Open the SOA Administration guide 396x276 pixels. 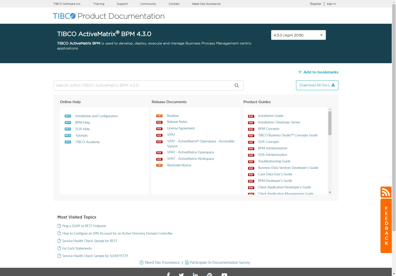[272, 155]
